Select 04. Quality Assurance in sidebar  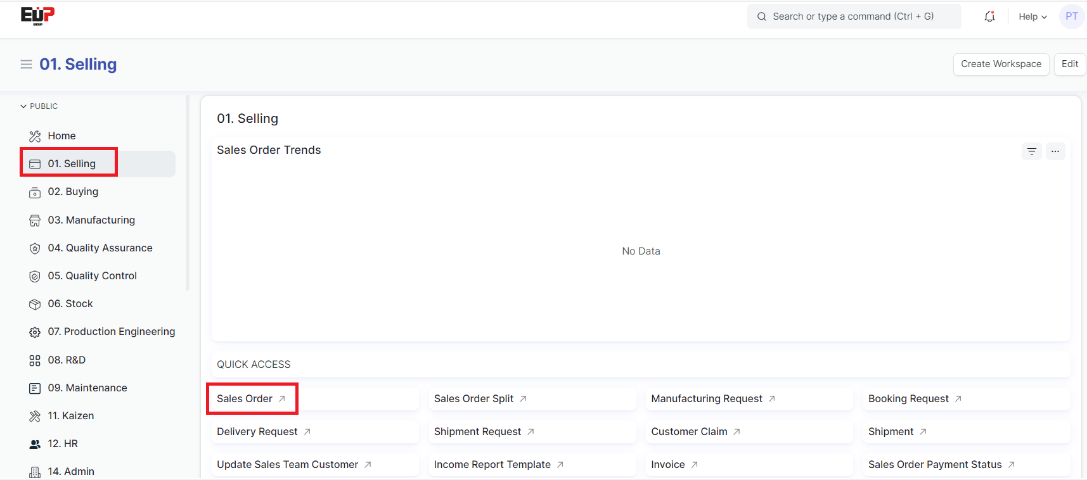[x=100, y=248]
